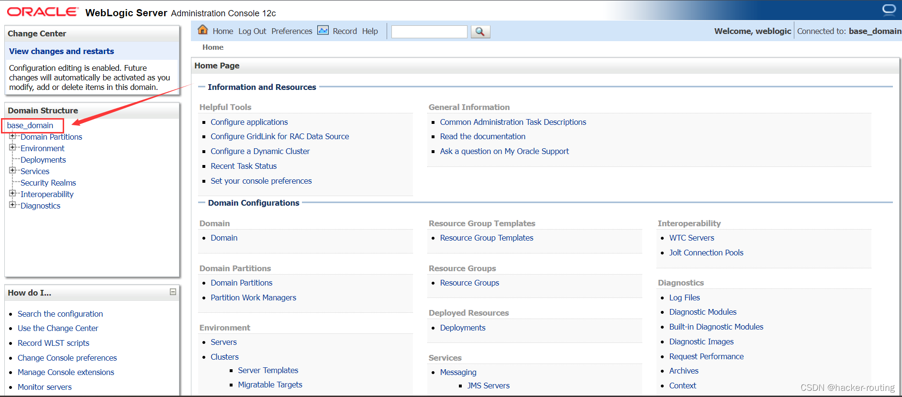902x397 pixels.
Task: Select base_domain in Domain Structure tree
Action: pos(30,125)
